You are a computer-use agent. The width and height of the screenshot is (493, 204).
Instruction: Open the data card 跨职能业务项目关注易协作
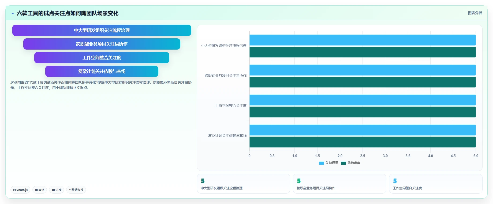[x=339, y=184]
